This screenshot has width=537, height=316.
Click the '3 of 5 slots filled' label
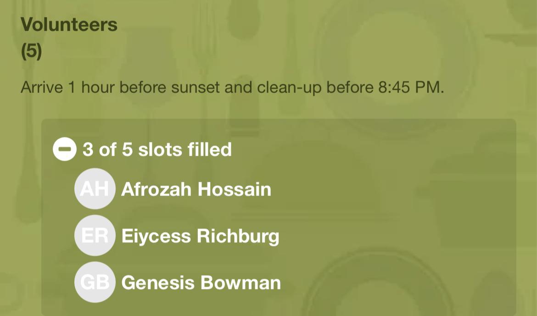(x=157, y=149)
